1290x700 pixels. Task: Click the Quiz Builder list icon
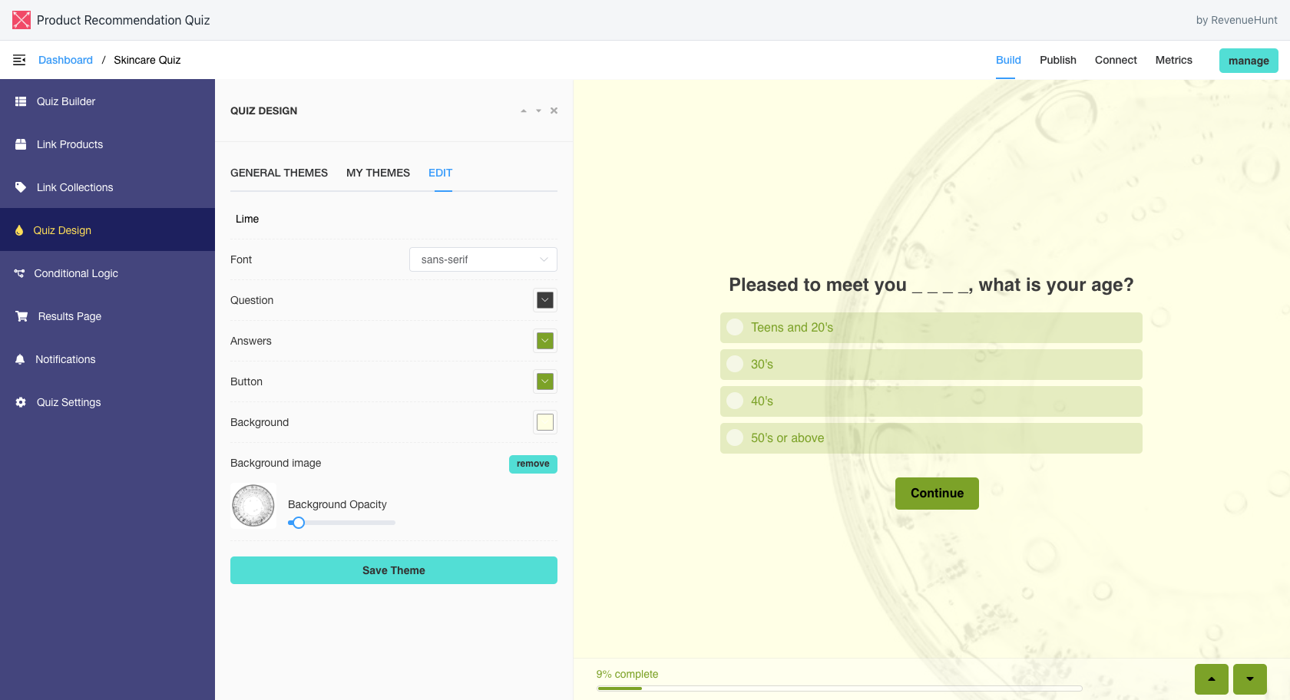[x=21, y=101]
